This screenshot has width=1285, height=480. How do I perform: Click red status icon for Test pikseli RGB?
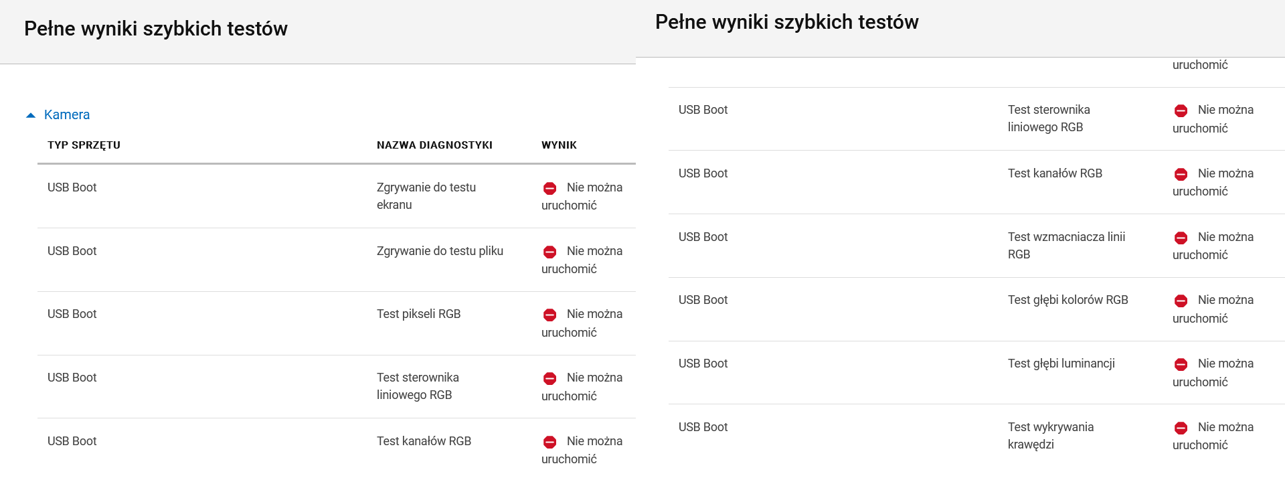[x=550, y=315]
